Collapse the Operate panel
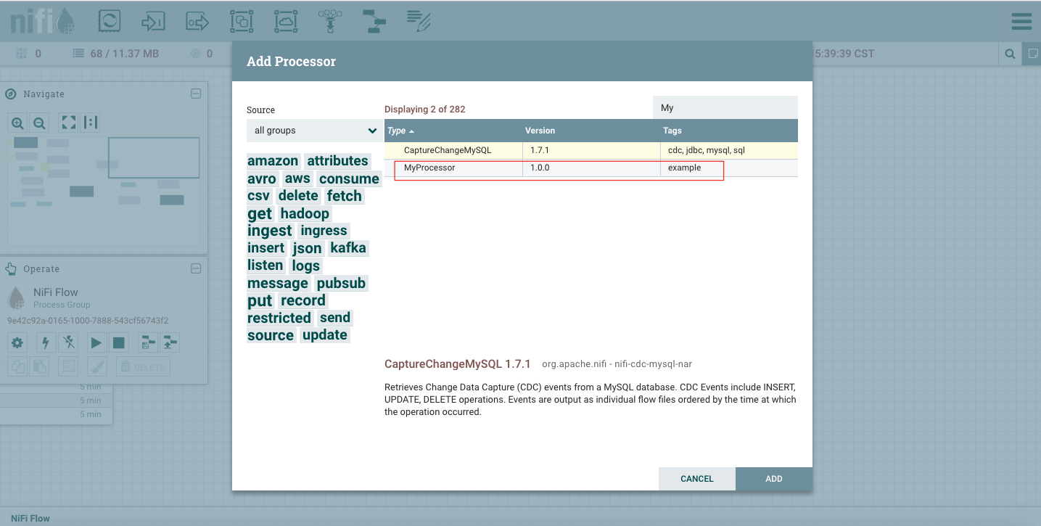The height and width of the screenshot is (526, 1041). point(195,268)
